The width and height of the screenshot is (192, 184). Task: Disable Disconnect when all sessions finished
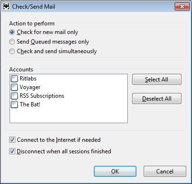pos(12,151)
